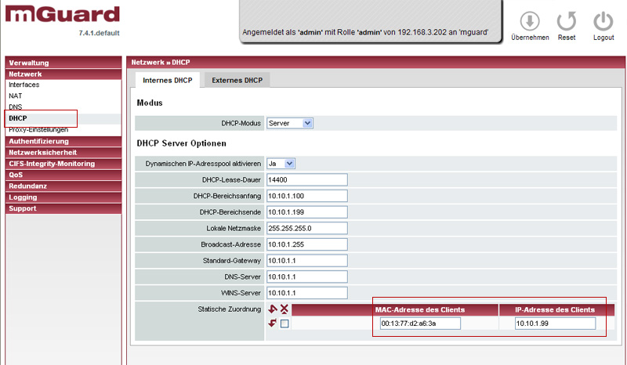Screen dimensions: 627x365
Task: Click the delete X icon in Statische Zuordnung
Action: (x=285, y=309)
